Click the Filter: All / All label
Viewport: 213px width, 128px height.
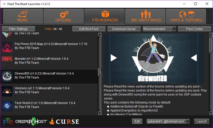[53, 29]
